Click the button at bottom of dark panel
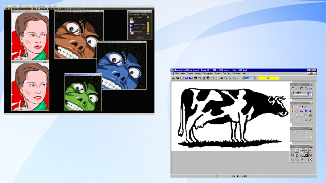Screen dimensions: 326x183 click(140, 38)
